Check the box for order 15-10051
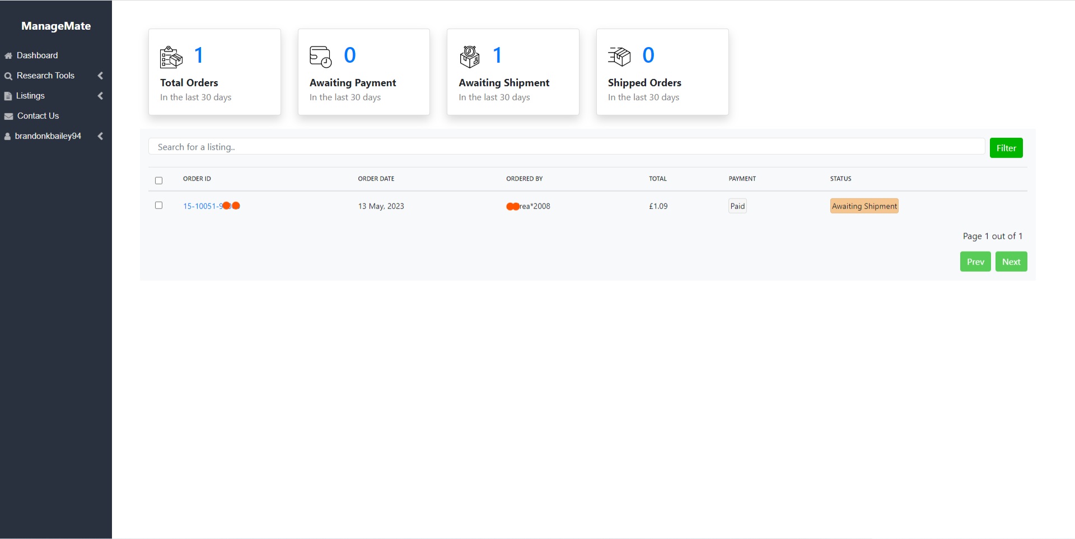The width and height of the screenshot is (1075, 539). [x=158, y=206]
